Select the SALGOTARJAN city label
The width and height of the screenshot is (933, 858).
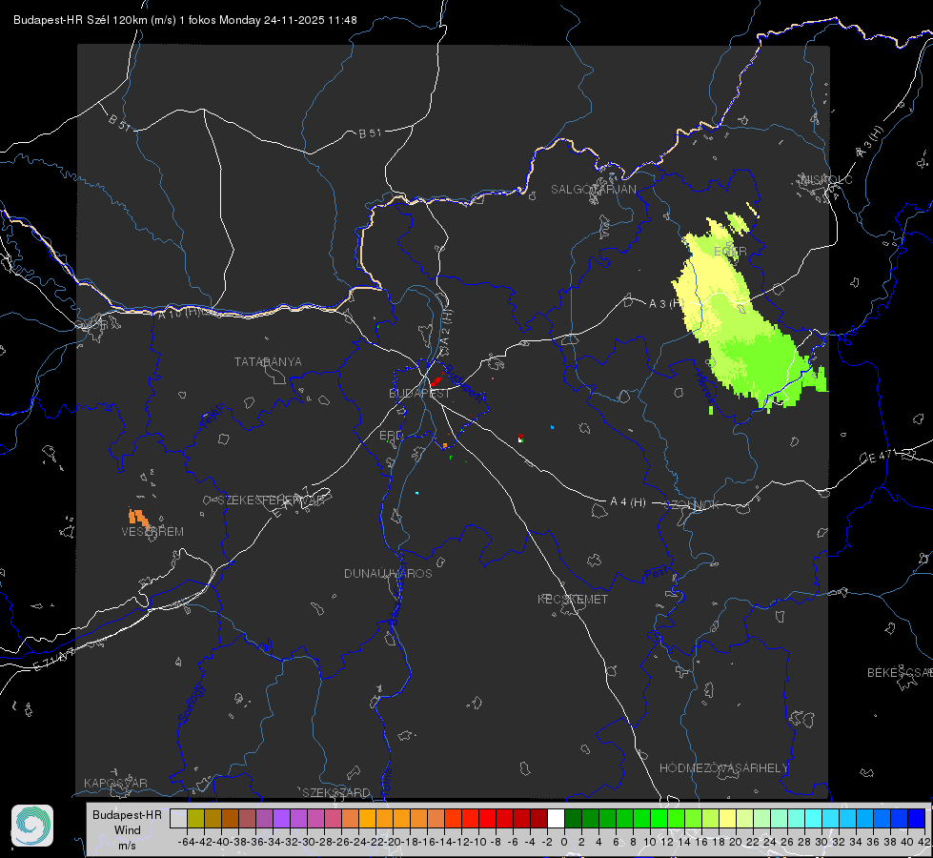point(593,190)
